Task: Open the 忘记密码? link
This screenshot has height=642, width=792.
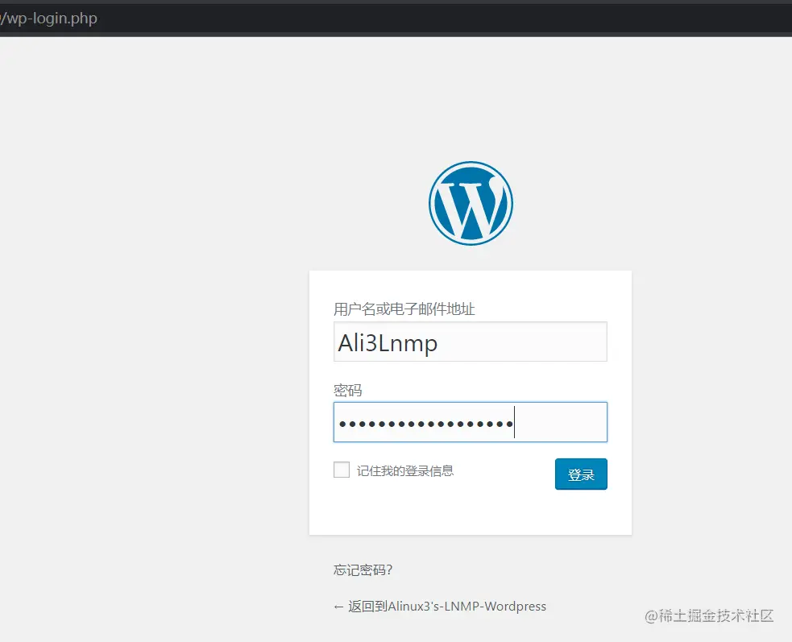Action: [x=363, y=570]
